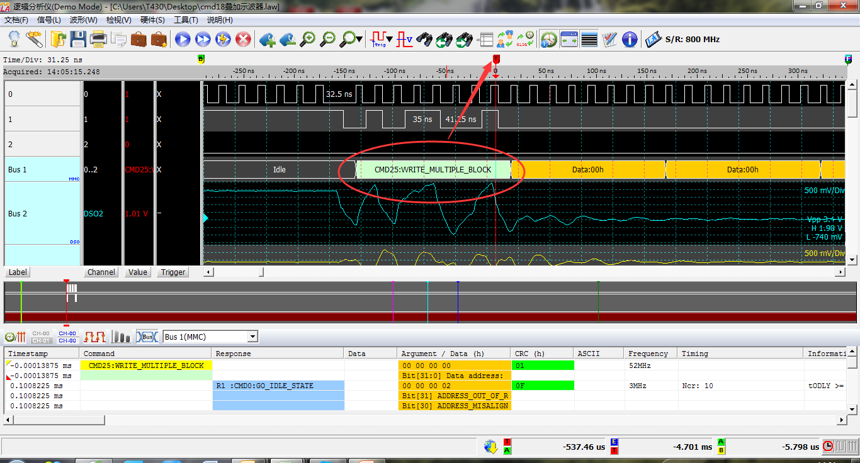Click the magic wand wizard icon
860x463 pixels.
click(x=34, y=39)
